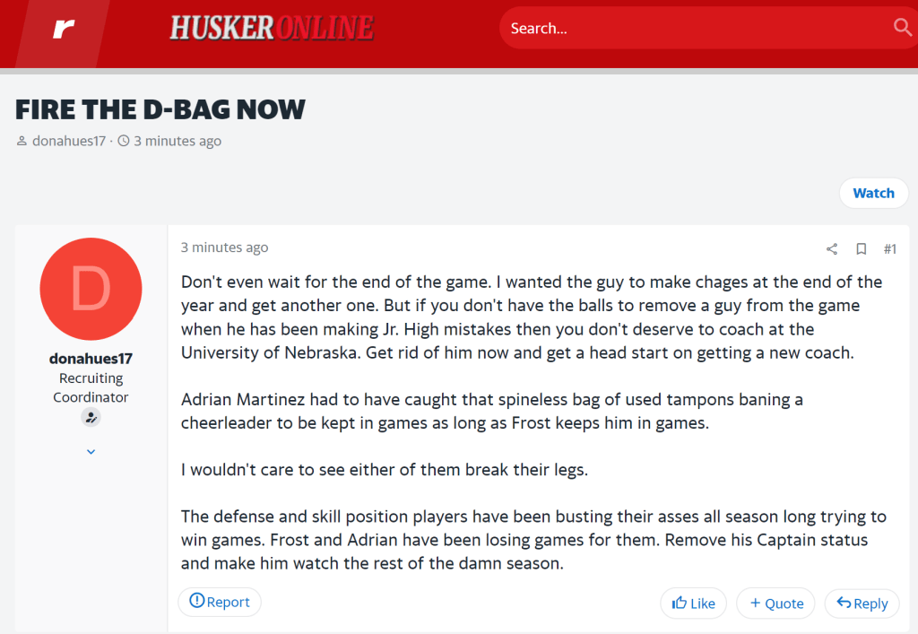Open the red 'D' avatar profile

click(x=91, y=289)
